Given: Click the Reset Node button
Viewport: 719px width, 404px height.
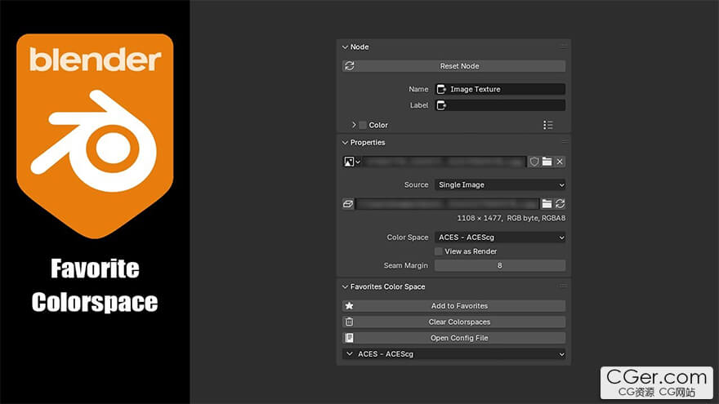Looking at the screenshot, I should (x=453, y=66).
